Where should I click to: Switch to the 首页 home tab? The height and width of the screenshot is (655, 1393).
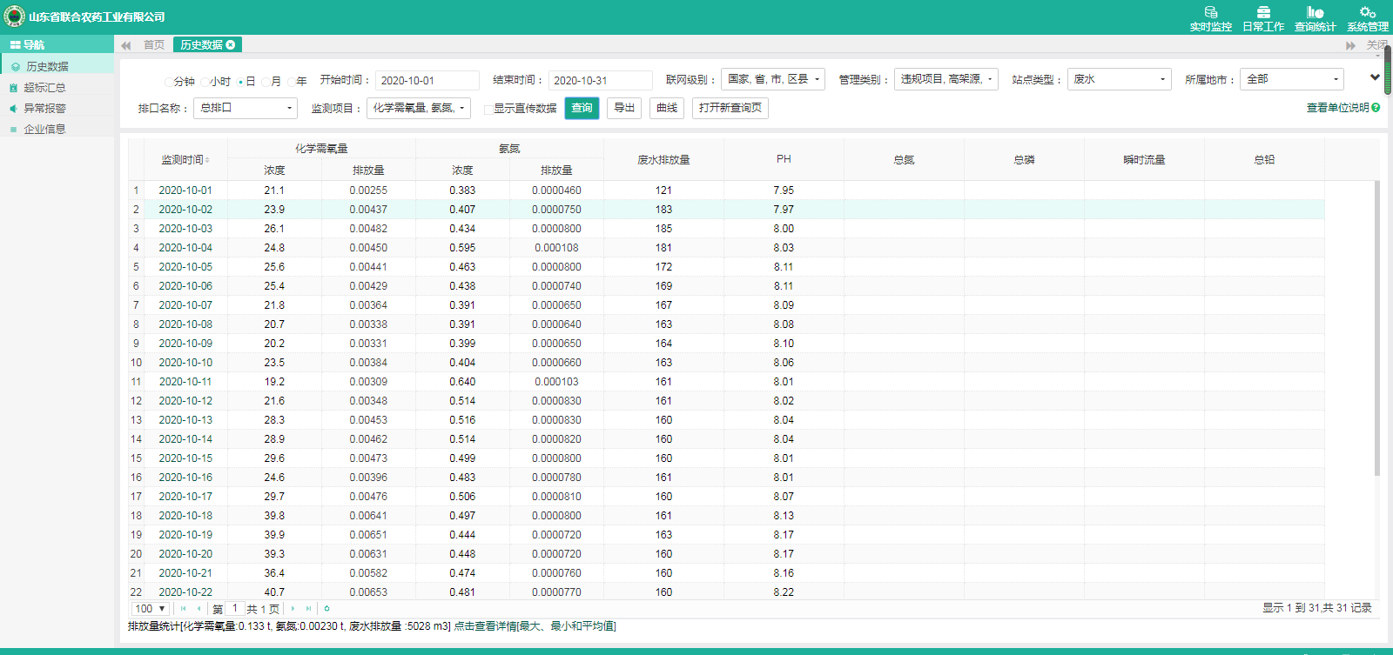coord(154,45)
